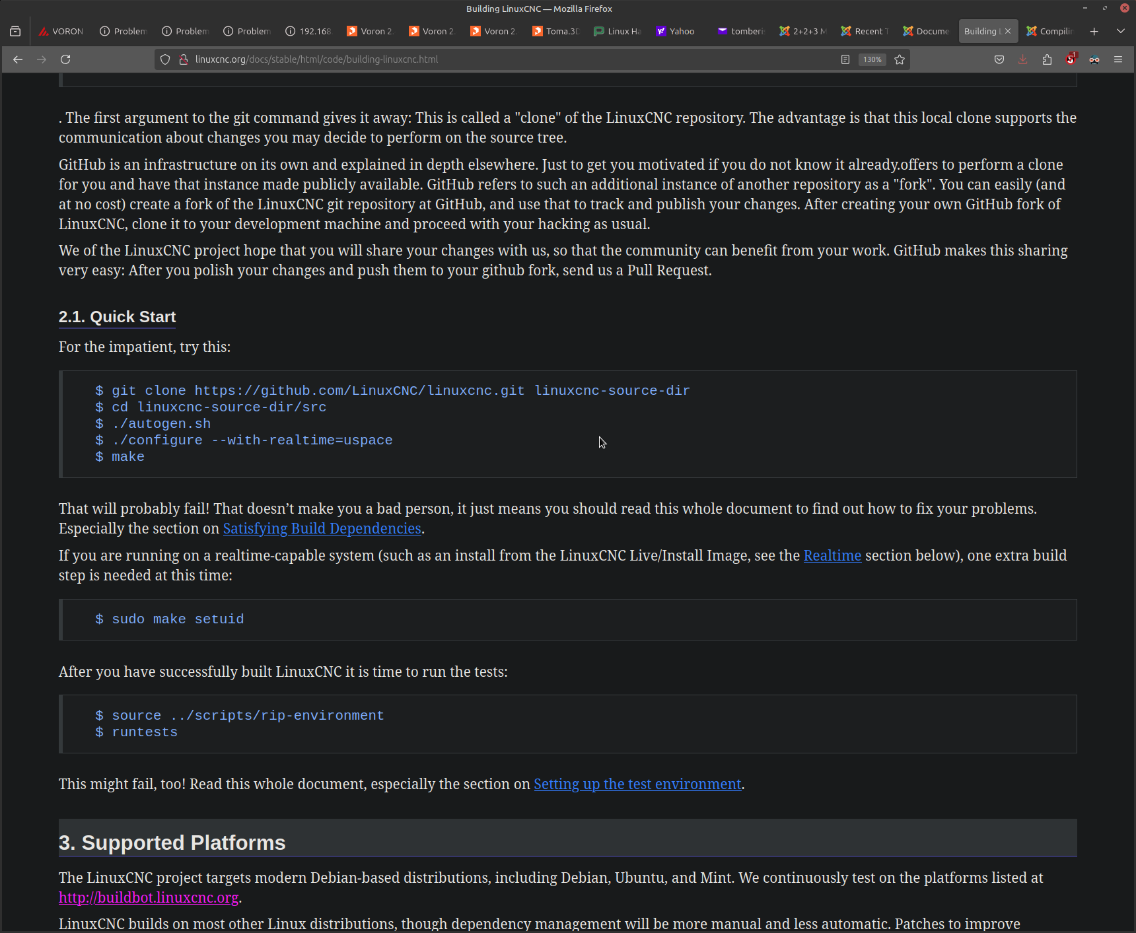Close the Firefox window
Image resolution: width=1136 pixels, height=933 pixels.
click(1124, 8)
